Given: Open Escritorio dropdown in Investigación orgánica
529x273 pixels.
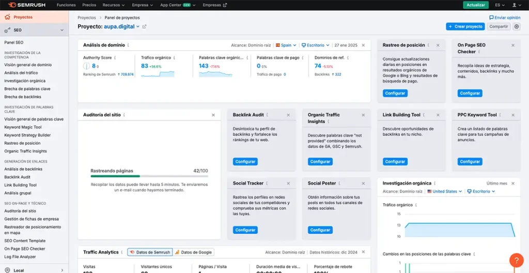Looking at the screenshot, I should (481, 192).
